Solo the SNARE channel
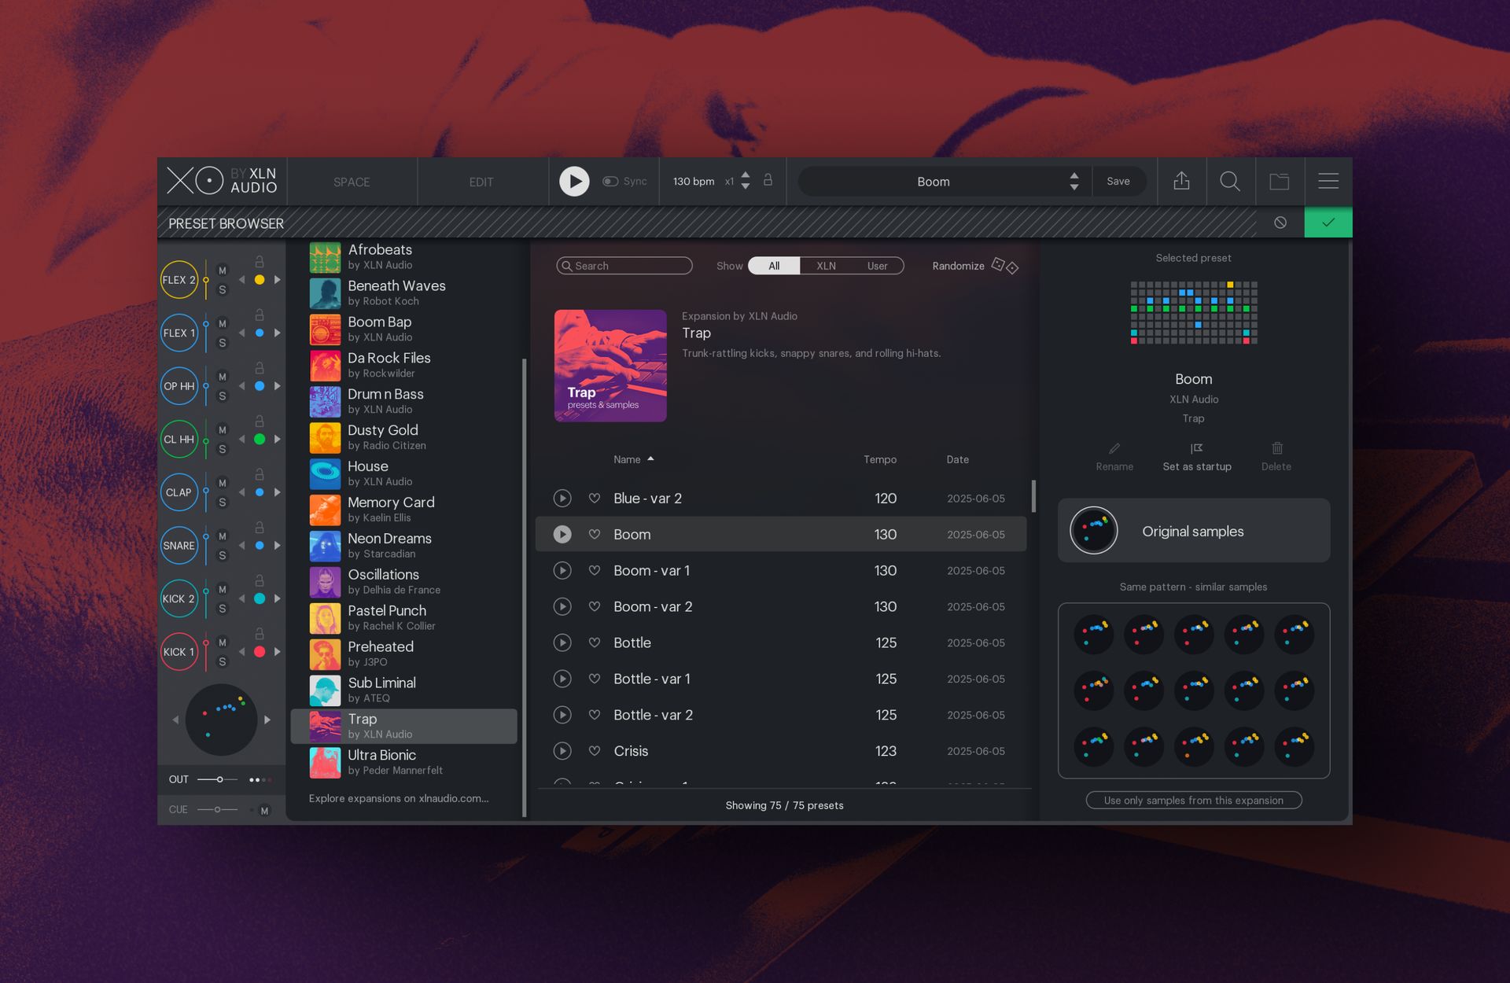The image size is (1510, 983). click(x=223, y=555)
